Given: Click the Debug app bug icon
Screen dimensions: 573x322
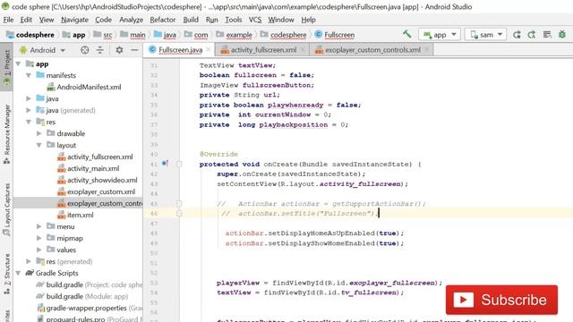Looking at the screenshot, I should [562, 35].
